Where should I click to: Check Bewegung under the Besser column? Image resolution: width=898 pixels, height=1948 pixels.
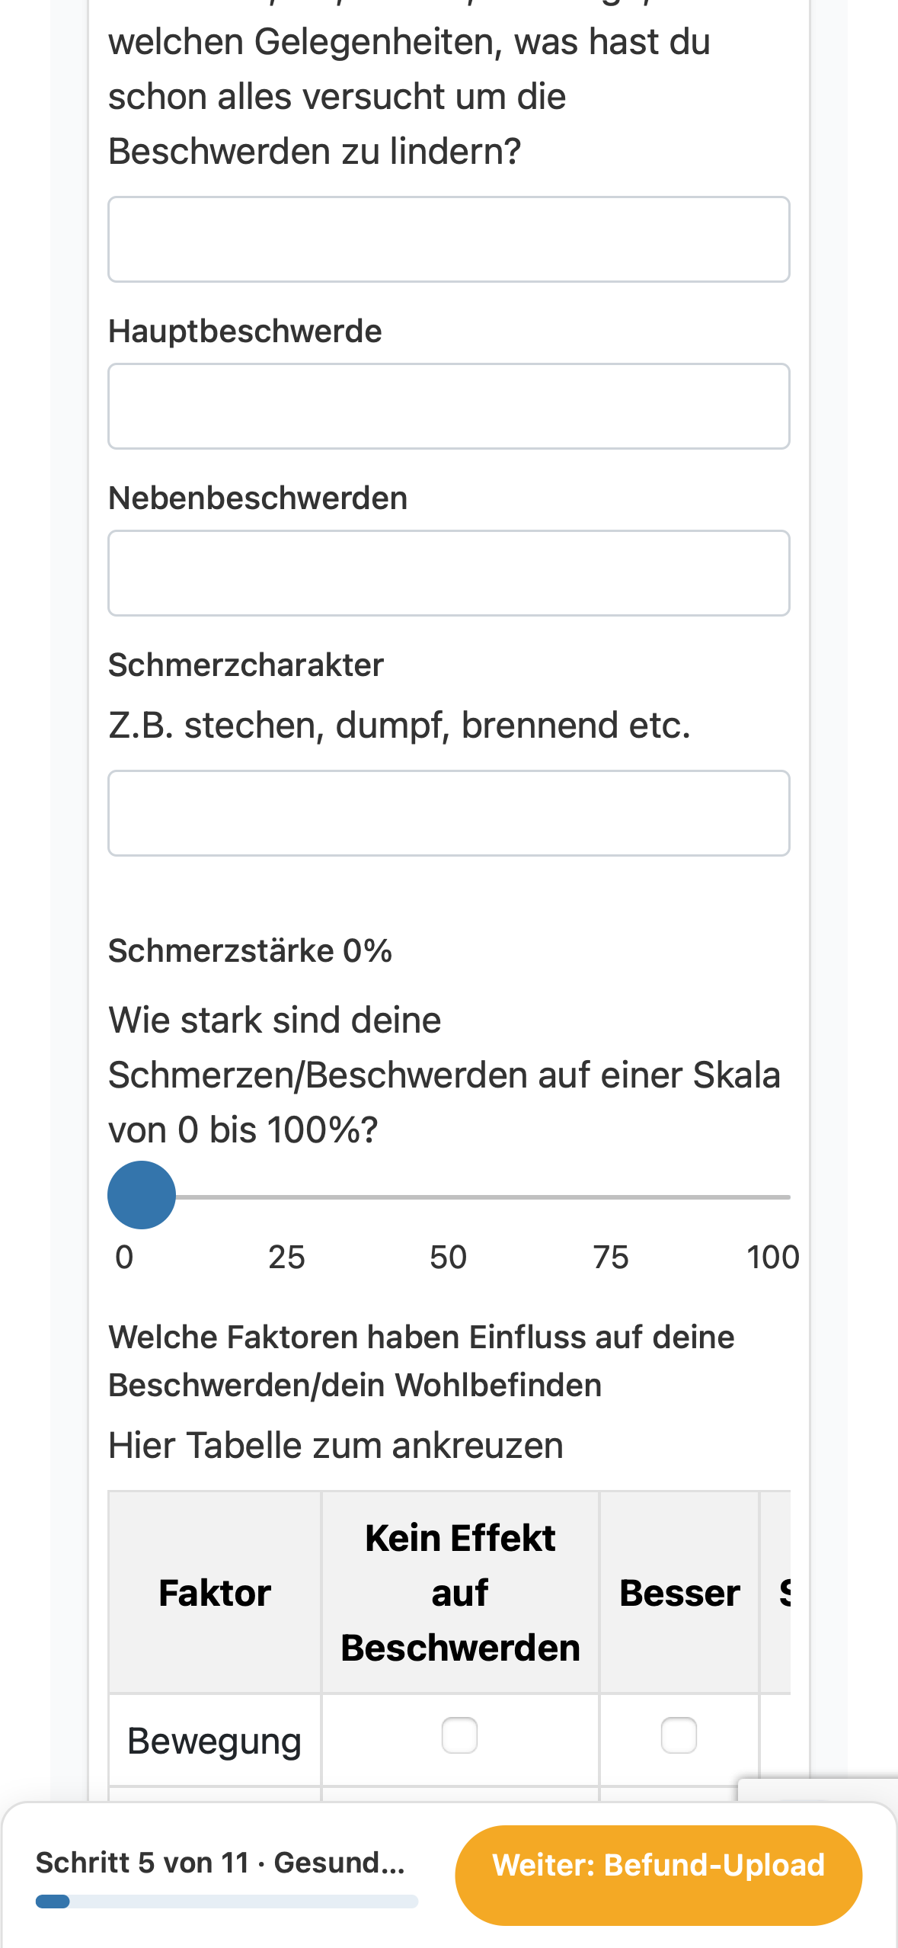(679, 1735)
